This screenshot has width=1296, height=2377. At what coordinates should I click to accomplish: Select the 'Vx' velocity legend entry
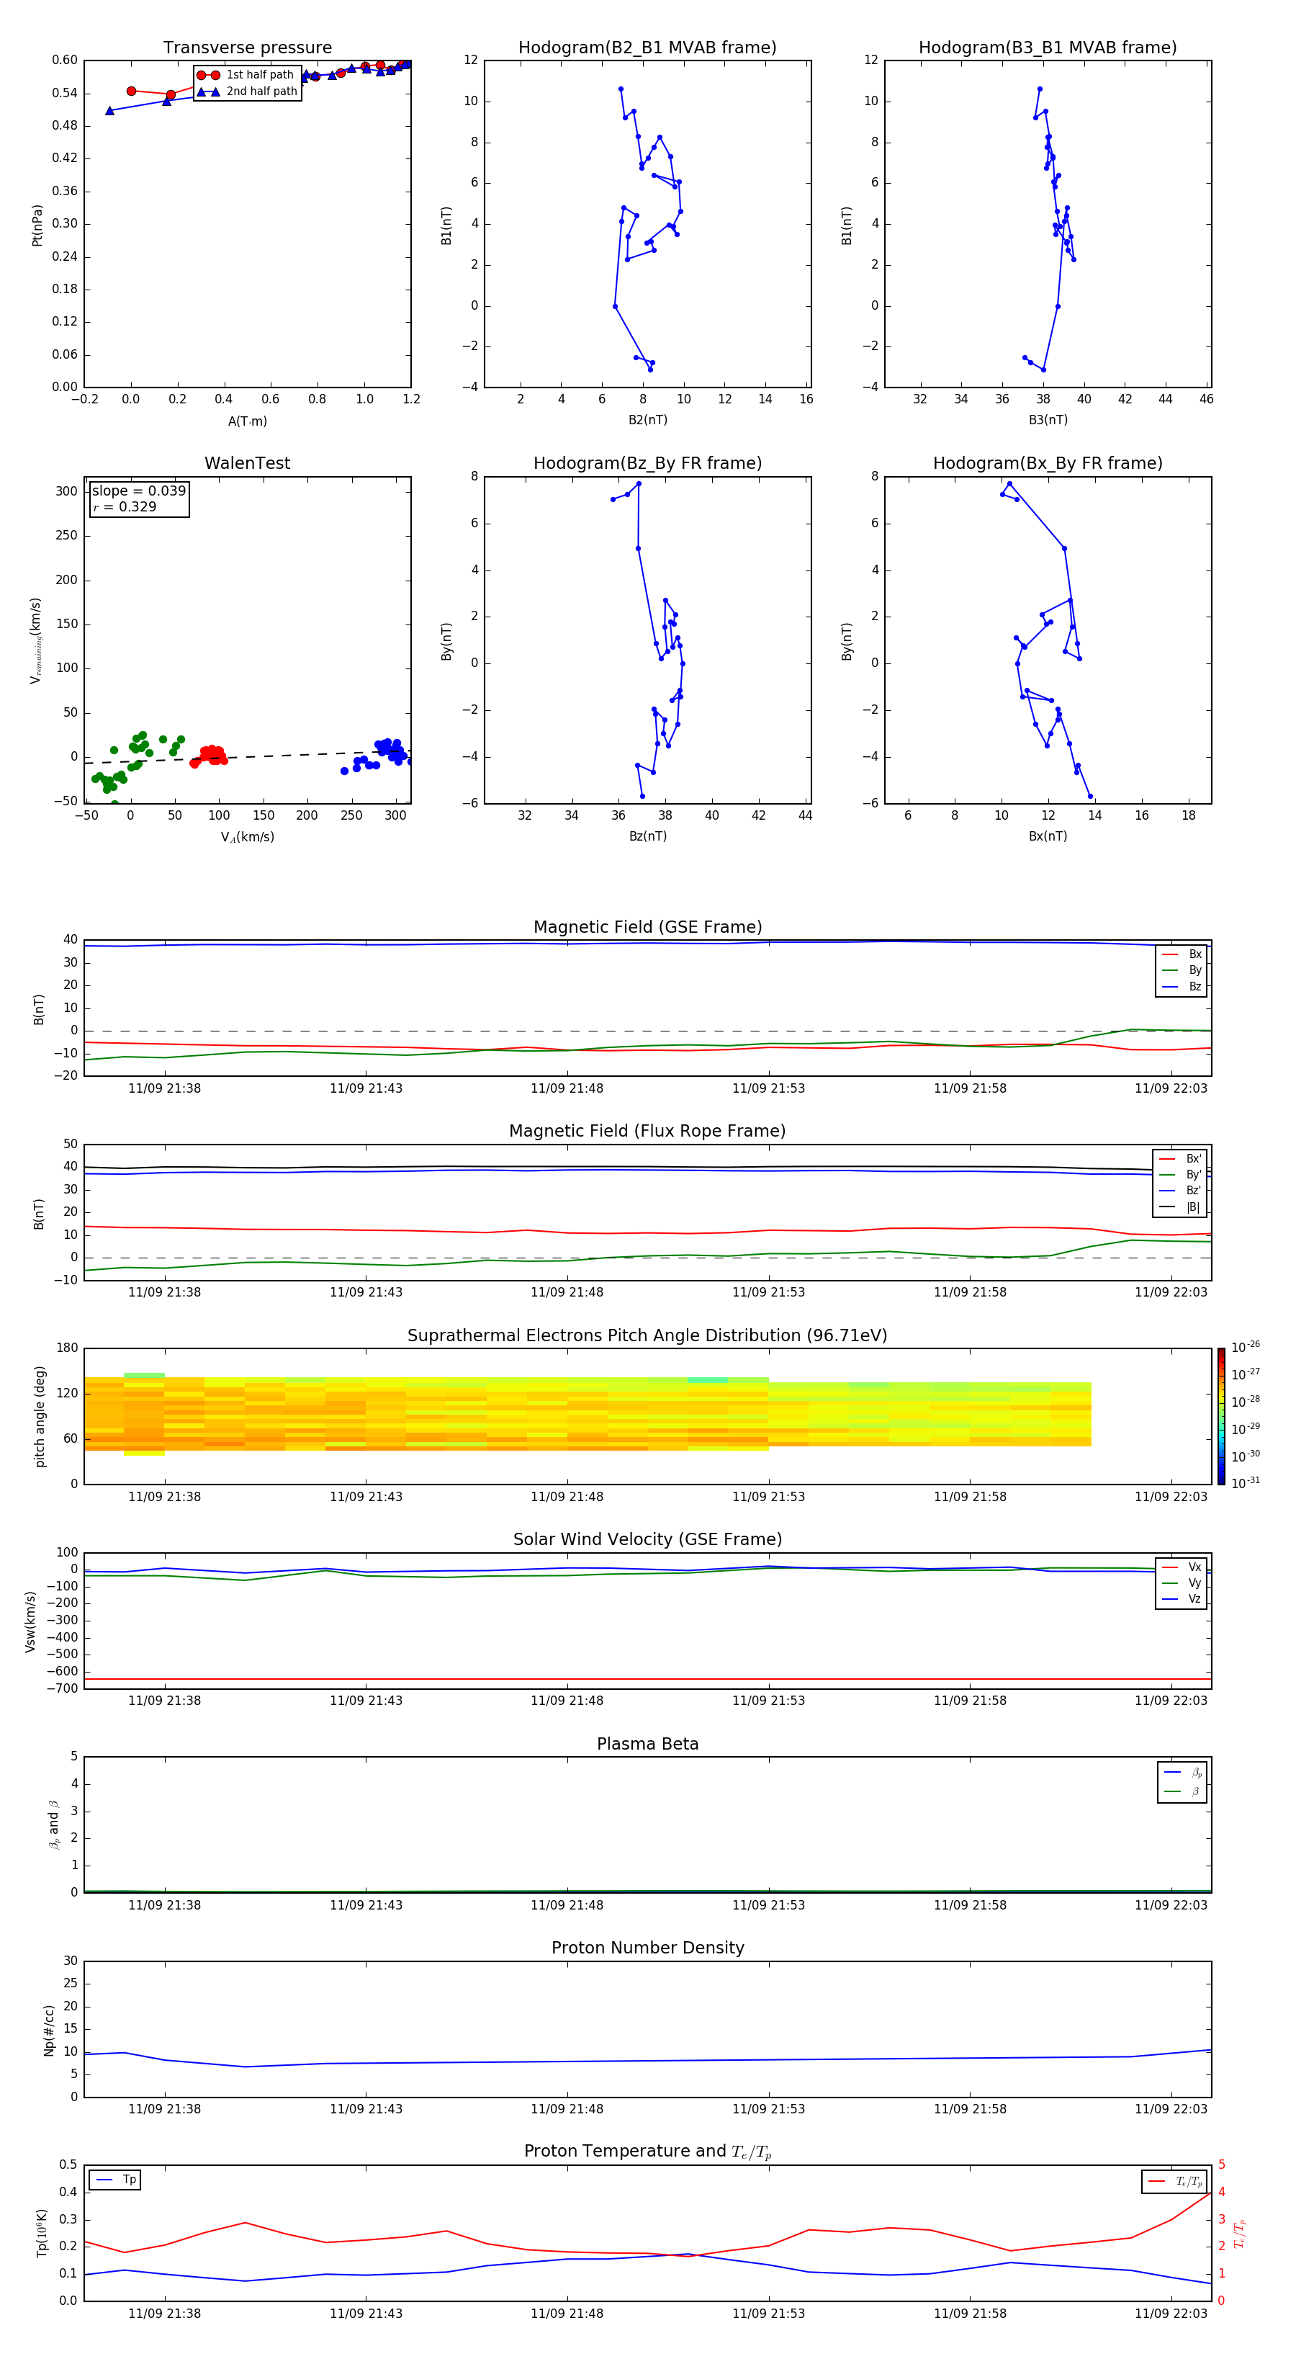click(x=1182, y=1567)
